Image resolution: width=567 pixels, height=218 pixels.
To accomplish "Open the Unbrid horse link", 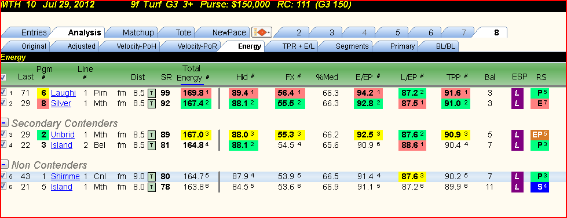I will [63, 135].
